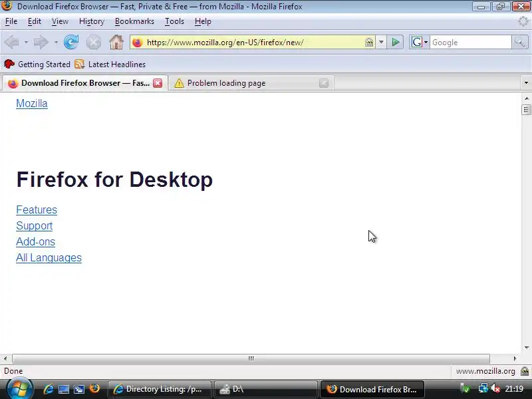Open the Add-ons link
The width and height of the screenshot is (532, 399).
[x=36, y=241]
